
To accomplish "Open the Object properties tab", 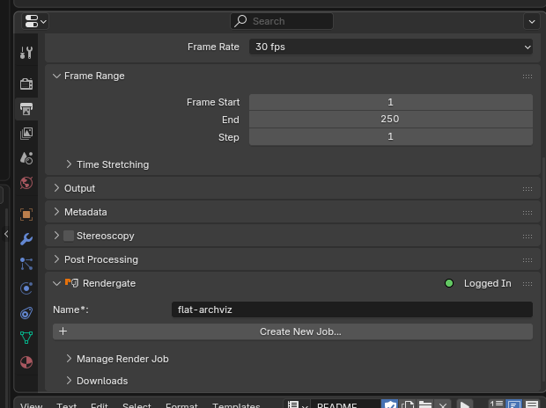I will (26, 215).
